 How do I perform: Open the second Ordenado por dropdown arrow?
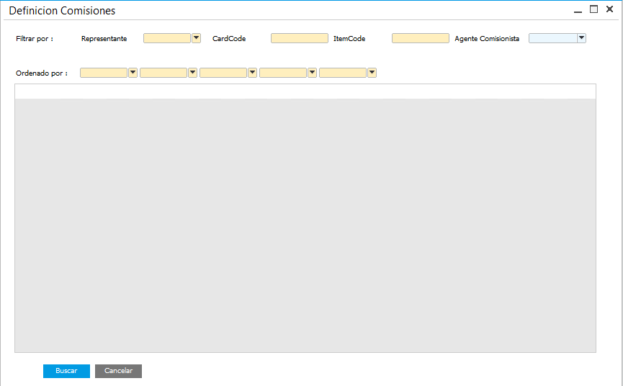(x=193, y=73)
